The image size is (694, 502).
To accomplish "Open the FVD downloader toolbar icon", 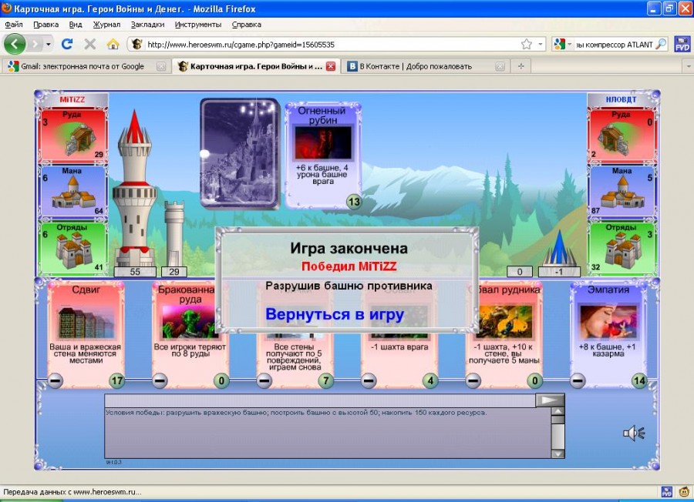I will (682, 44).
